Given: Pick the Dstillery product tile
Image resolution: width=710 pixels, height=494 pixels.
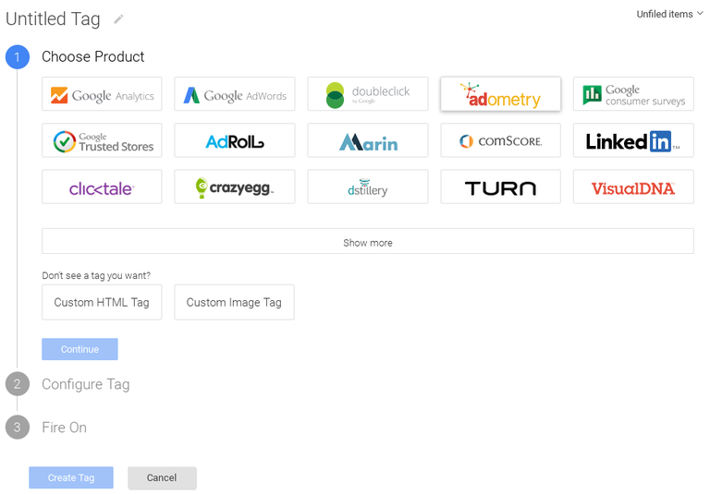Looking at the screenshot, I should click(x=368, y=187).
